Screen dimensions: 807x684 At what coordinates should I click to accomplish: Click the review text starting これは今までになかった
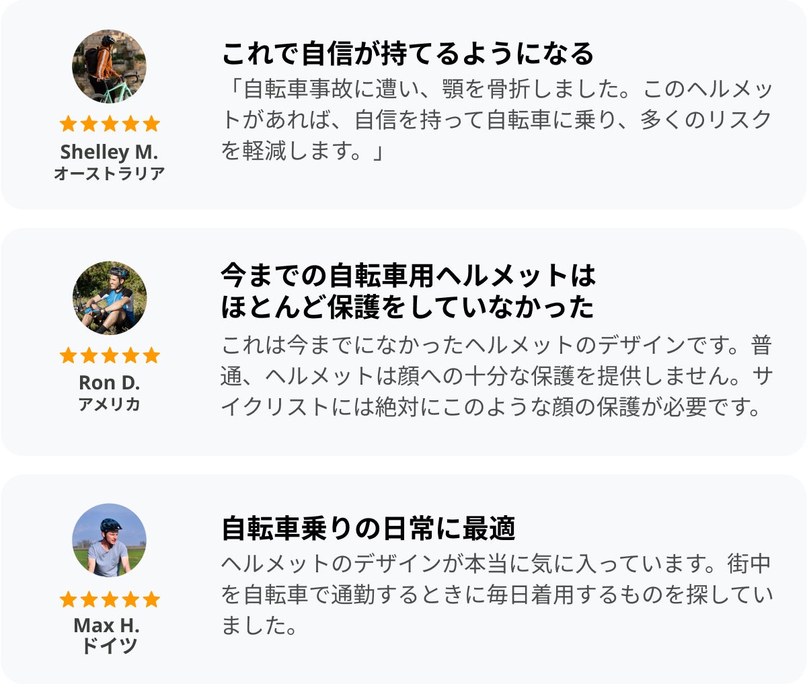coord(496,376)
